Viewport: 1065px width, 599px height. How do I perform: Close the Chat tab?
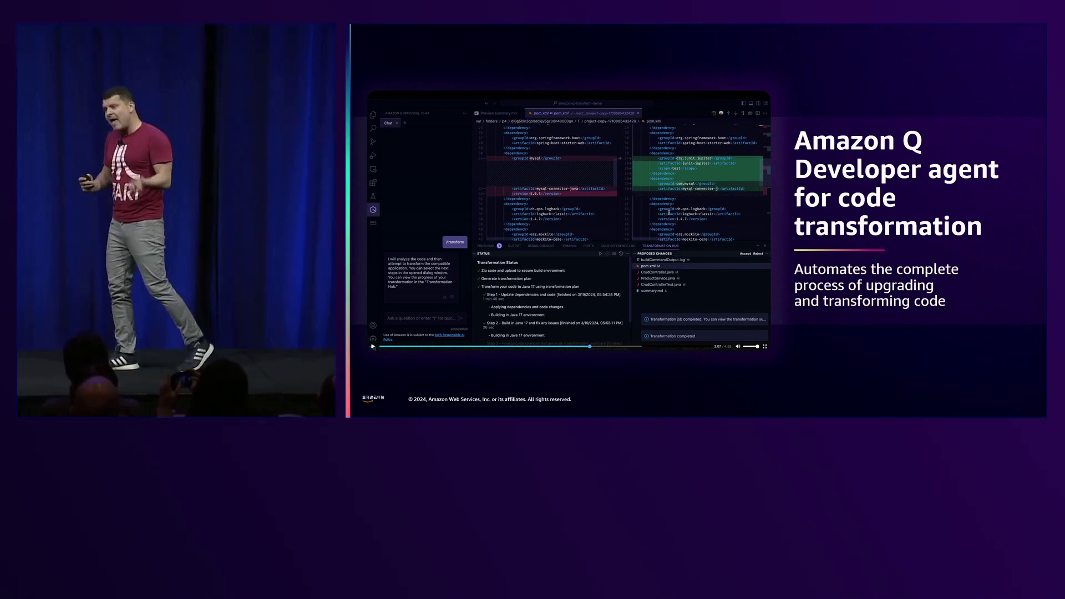pyautogui.click(x=397, y=123)
